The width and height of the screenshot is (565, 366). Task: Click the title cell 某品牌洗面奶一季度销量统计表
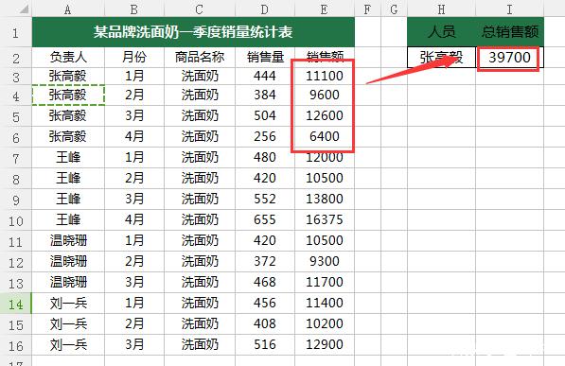(193, 32)
